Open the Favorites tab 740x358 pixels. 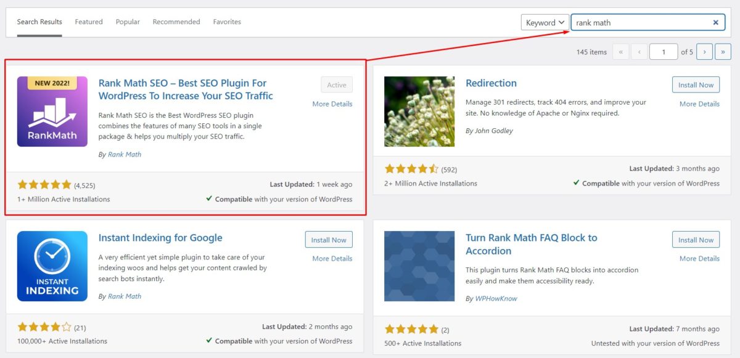[x=227, y=22]
